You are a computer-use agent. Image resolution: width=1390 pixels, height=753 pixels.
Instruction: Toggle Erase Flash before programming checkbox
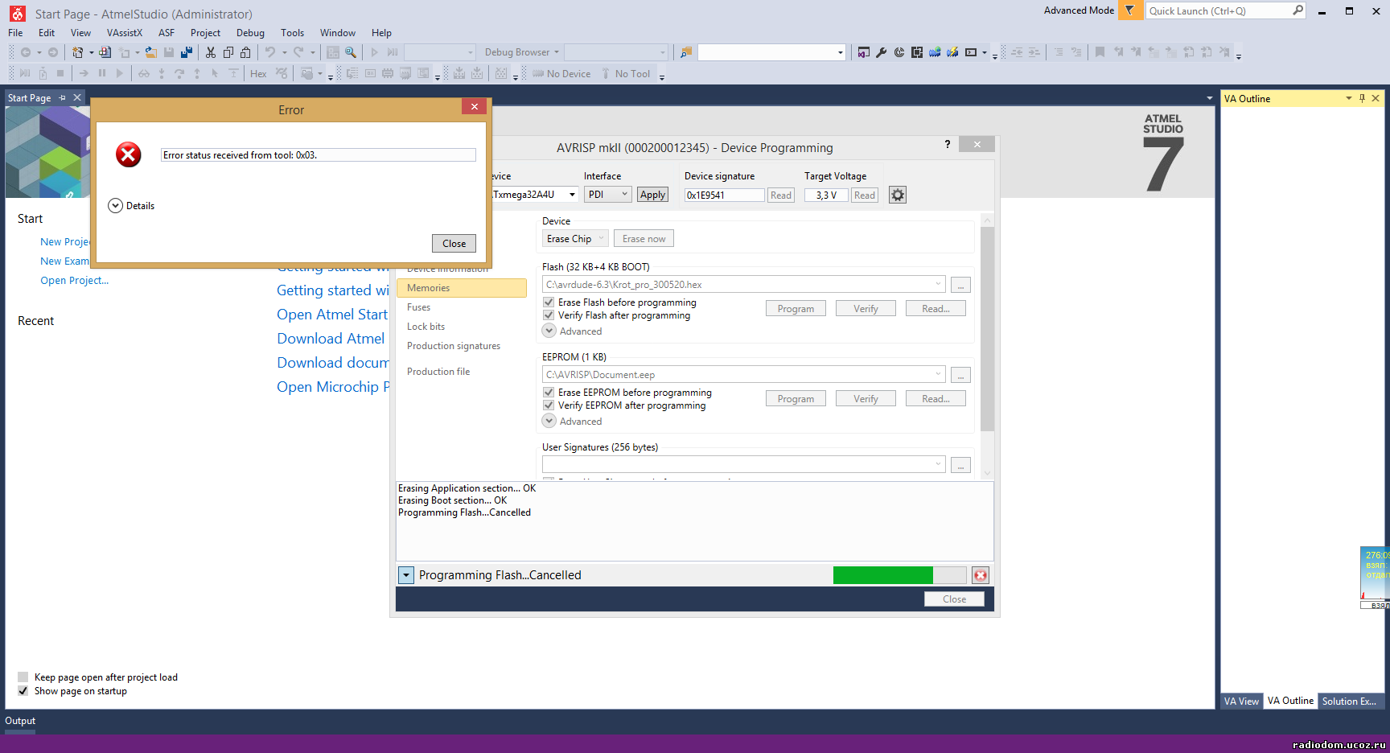click(549, 302)
